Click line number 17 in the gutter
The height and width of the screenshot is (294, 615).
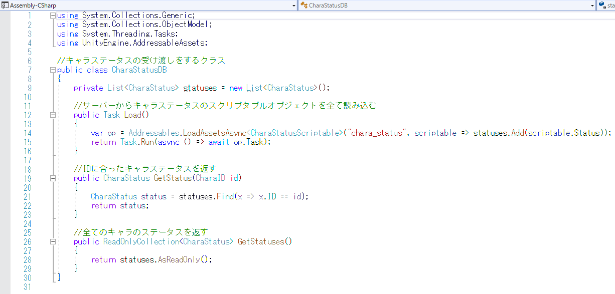(27, 160)
